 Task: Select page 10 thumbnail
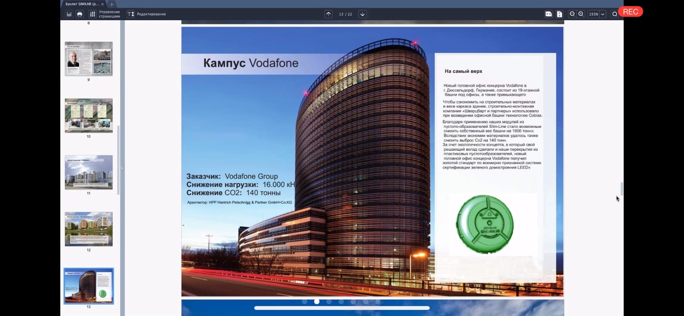pos(89,115)
